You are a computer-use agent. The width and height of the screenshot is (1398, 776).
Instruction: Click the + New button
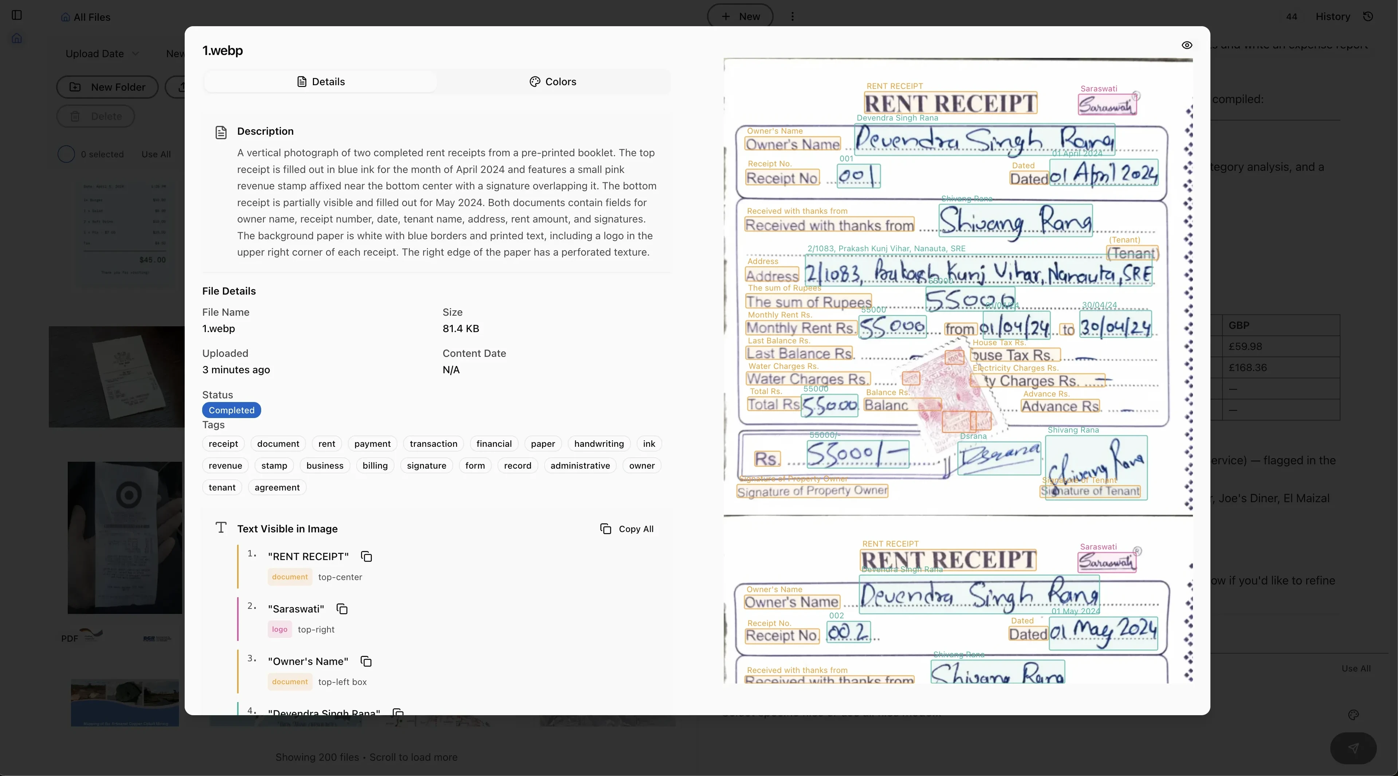[x=740, y=16]
